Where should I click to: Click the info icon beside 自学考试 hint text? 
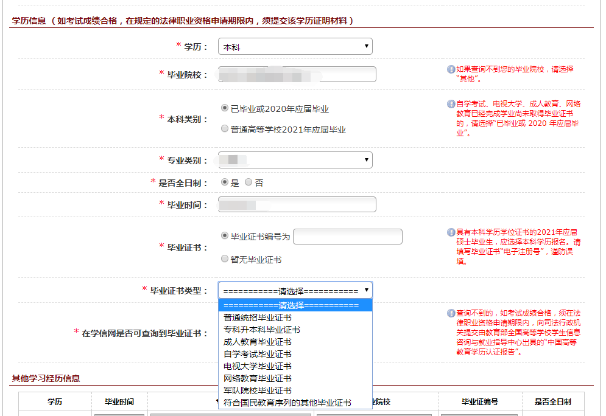point(451,104)
